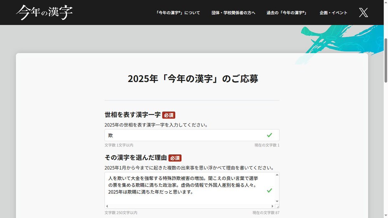This screenshot has height=218, width=388.
Task: Click the green checkmark in reason textarea
Action: tap(269, 191)
